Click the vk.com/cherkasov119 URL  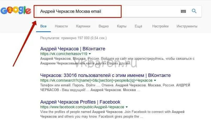[64, 54]
